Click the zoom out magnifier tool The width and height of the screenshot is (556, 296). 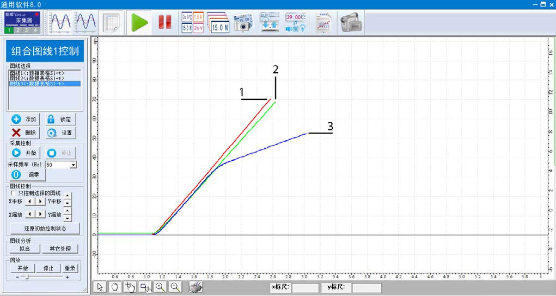pos(175,287)
